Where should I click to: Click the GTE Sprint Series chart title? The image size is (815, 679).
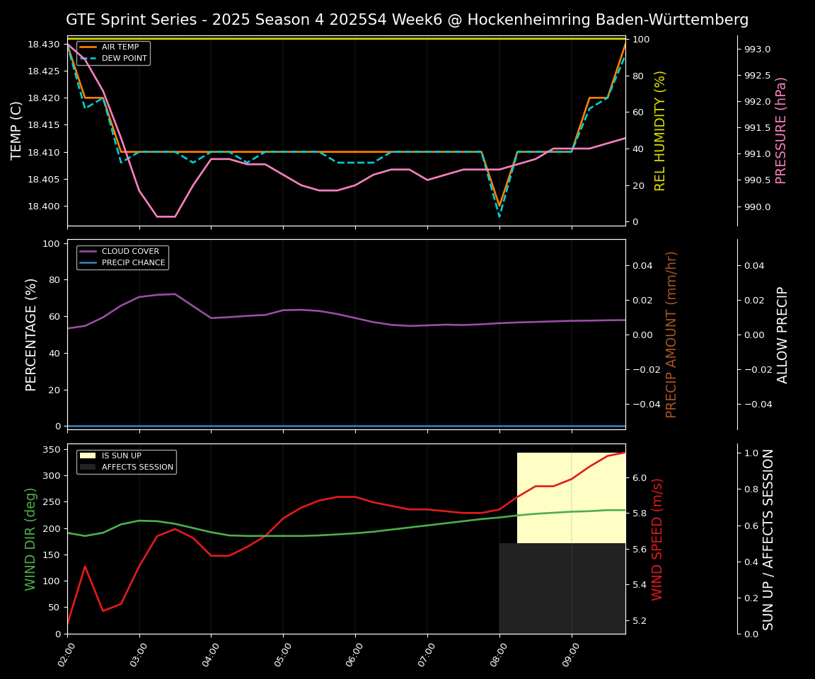pos(407,20)
